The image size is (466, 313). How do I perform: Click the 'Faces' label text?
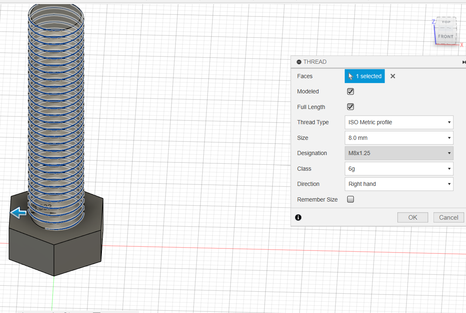click(305, 76)
